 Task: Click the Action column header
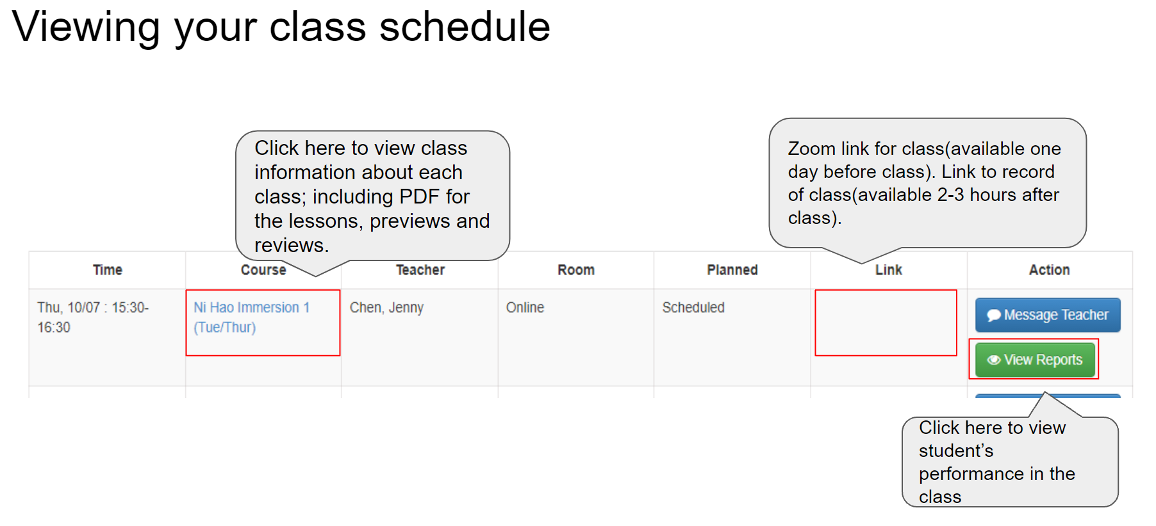1049,269
